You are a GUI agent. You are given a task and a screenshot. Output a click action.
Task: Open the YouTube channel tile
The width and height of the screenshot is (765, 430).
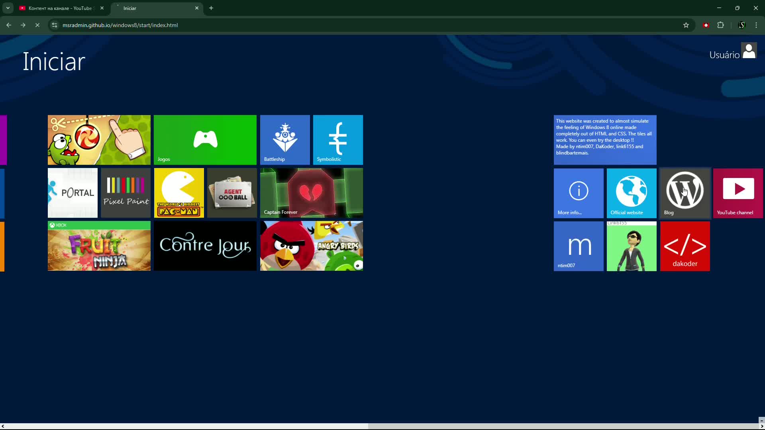pos(738,193)
